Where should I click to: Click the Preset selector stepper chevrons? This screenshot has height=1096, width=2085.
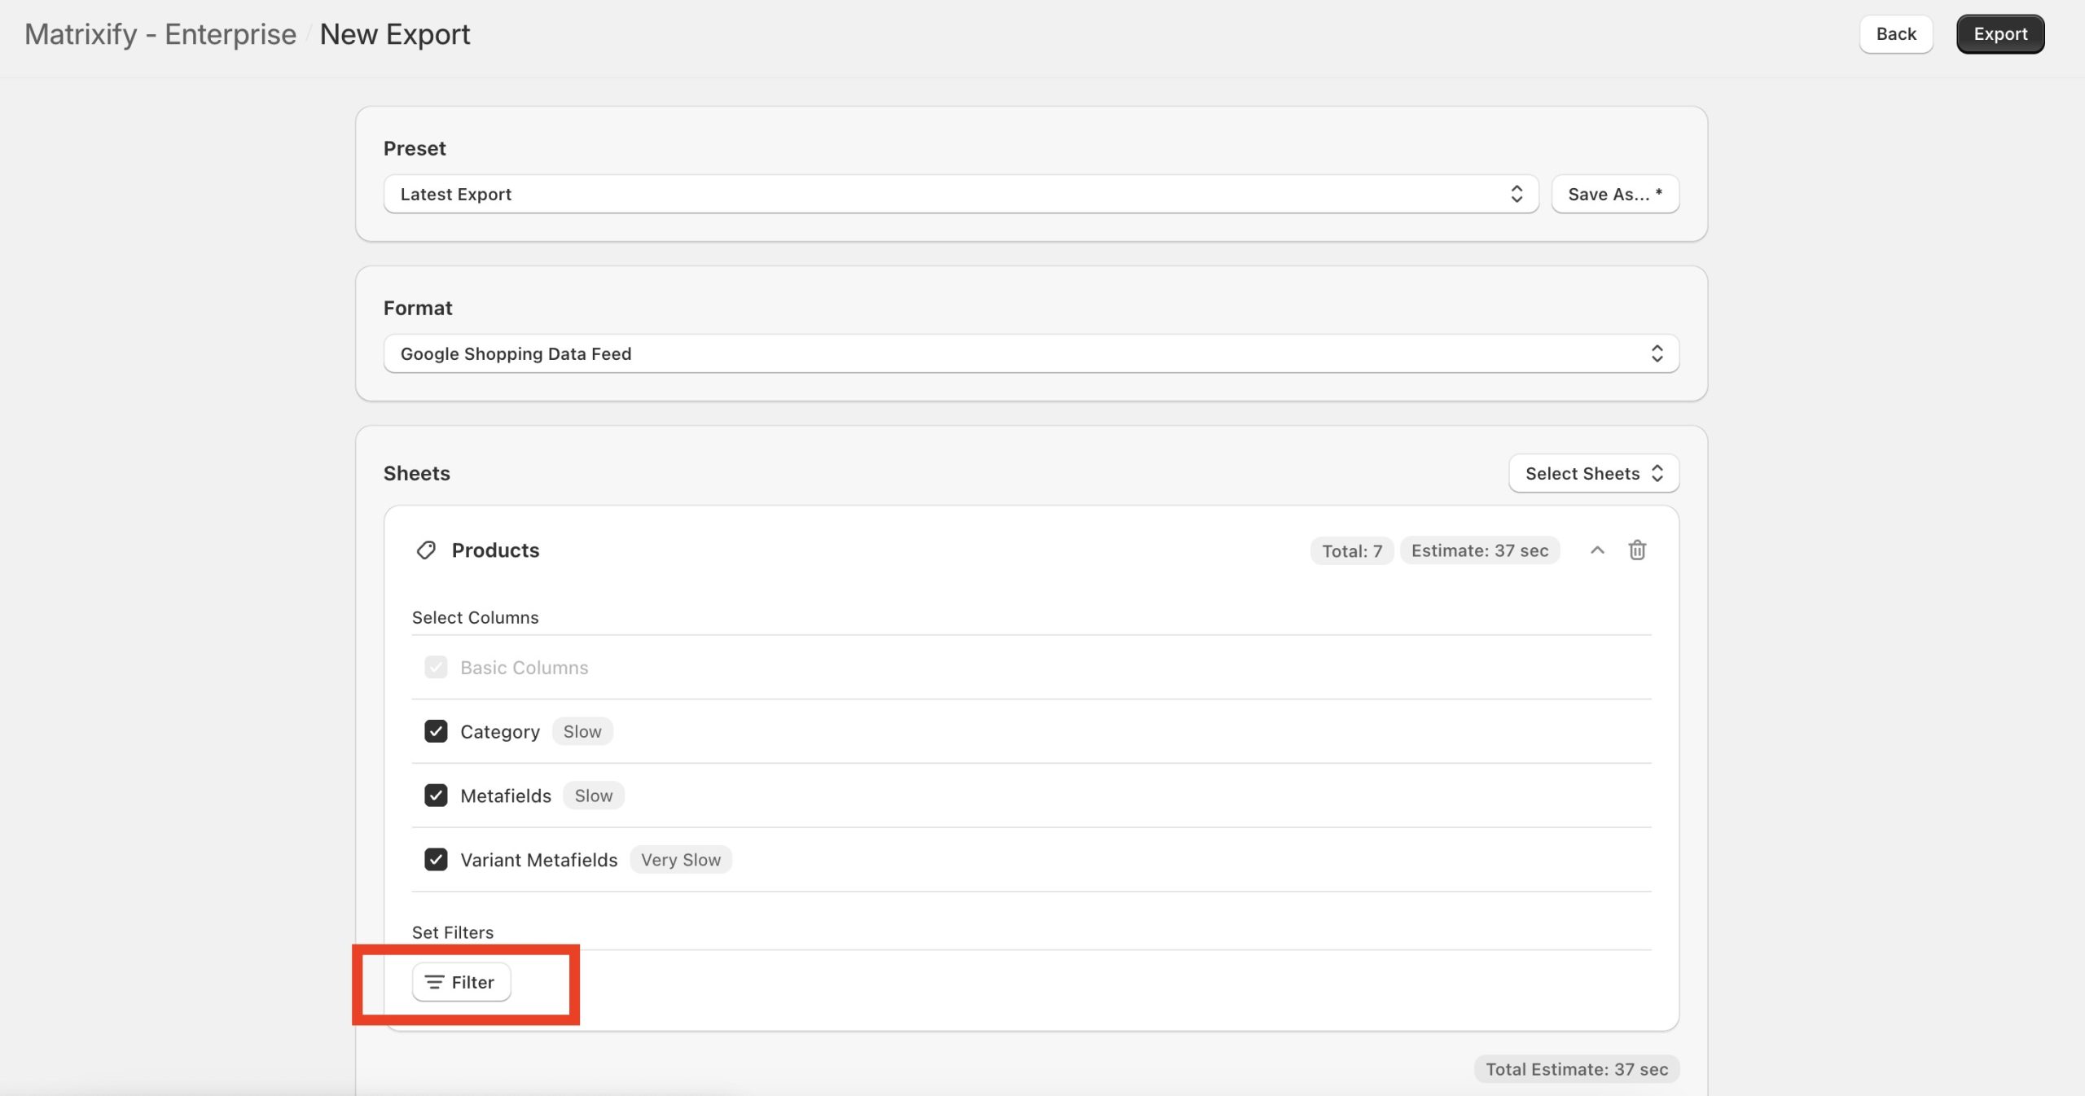click(1517, 194)
